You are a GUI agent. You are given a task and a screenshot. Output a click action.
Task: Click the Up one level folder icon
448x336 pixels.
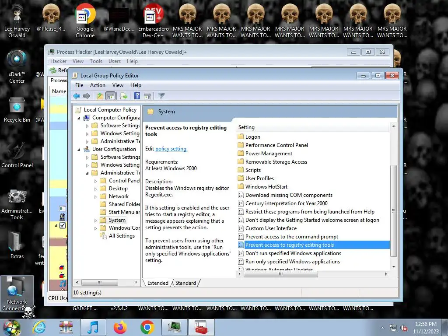click(x=100, y=96)
